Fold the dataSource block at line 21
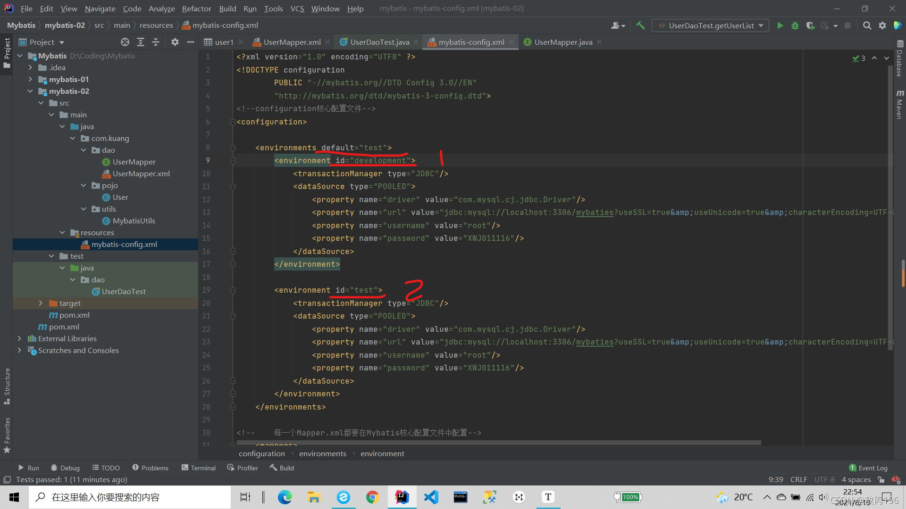This screenshot has width=906, height=509. (233, 316)
